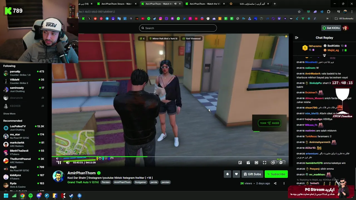Open AmirPhanThom channel avatar

[58, 176]
